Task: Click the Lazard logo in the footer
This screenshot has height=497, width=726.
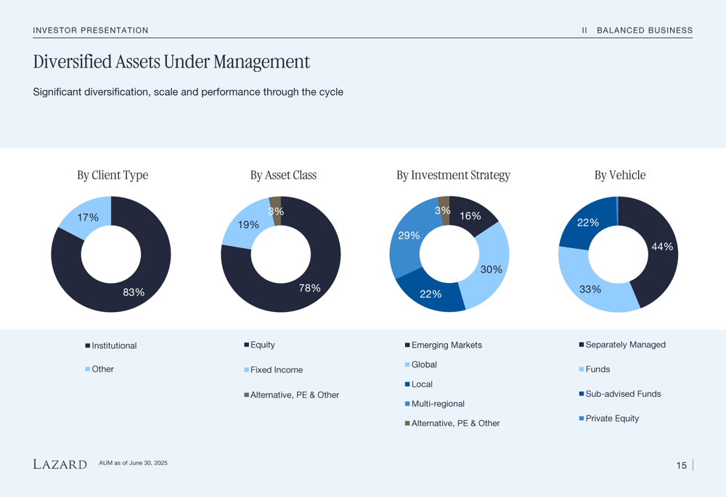Action: point(60,464)
